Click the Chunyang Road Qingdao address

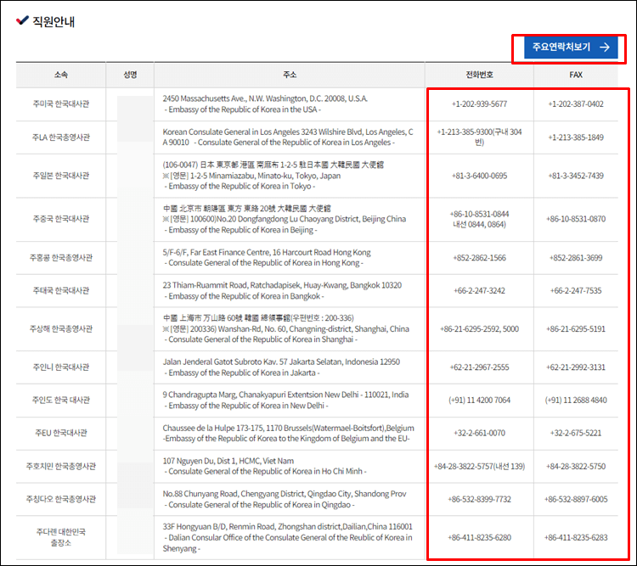(285, 499)
